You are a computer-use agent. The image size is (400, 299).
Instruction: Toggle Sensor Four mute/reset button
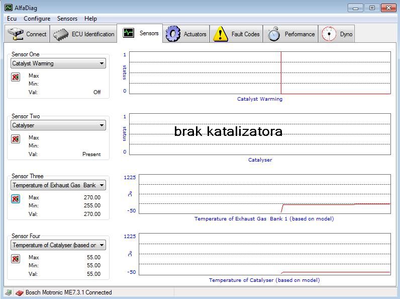pyautogui.click(x=16, y=259)
